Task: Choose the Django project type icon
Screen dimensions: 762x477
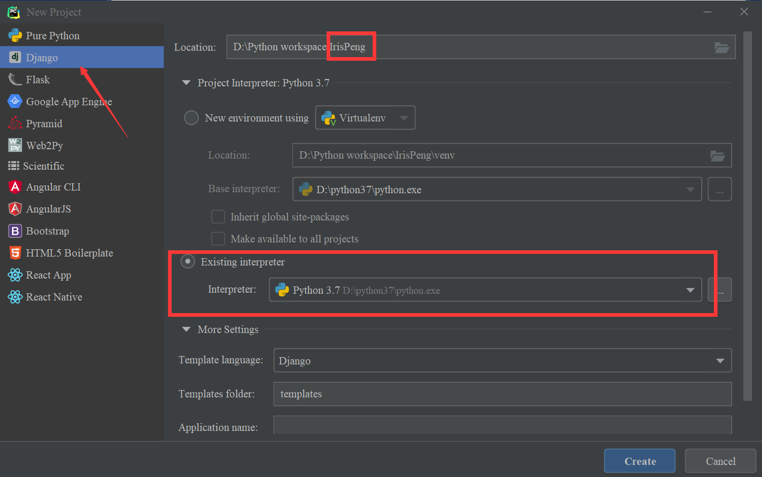Action: coord(15,57)
